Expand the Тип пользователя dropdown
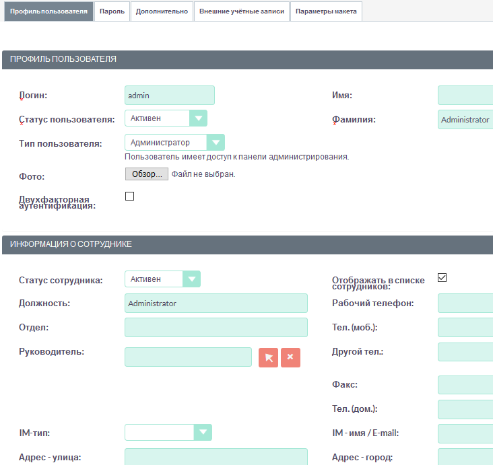This screenshot has width=493, height=465. [x=174, y=143]
